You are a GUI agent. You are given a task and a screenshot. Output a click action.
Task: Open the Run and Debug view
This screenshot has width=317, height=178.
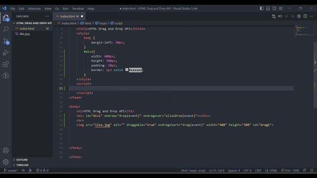[x=6, y=53]
